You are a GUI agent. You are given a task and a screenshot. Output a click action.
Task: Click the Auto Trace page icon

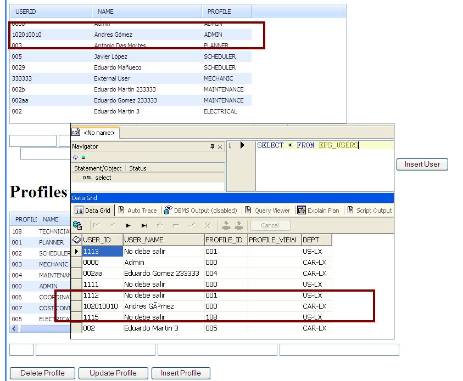coord(121,210)
